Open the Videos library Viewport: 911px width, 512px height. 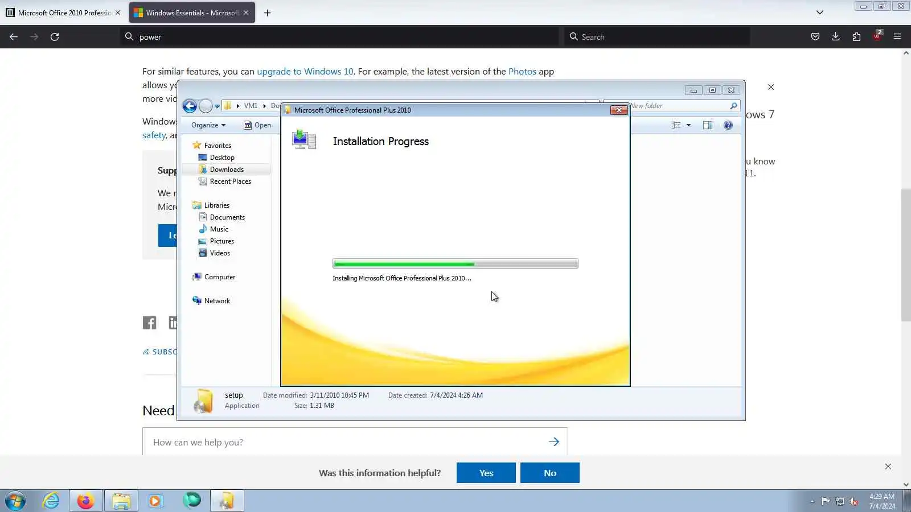tap(220, 253)
